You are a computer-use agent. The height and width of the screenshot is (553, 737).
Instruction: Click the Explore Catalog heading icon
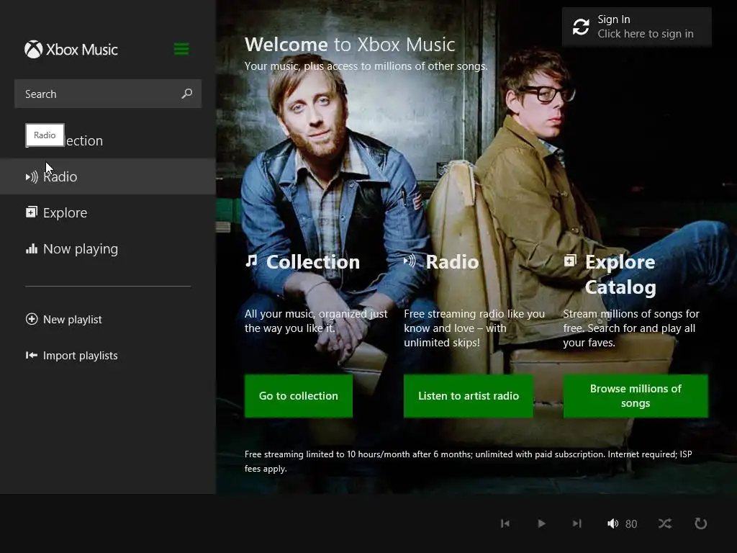[570, 261]
